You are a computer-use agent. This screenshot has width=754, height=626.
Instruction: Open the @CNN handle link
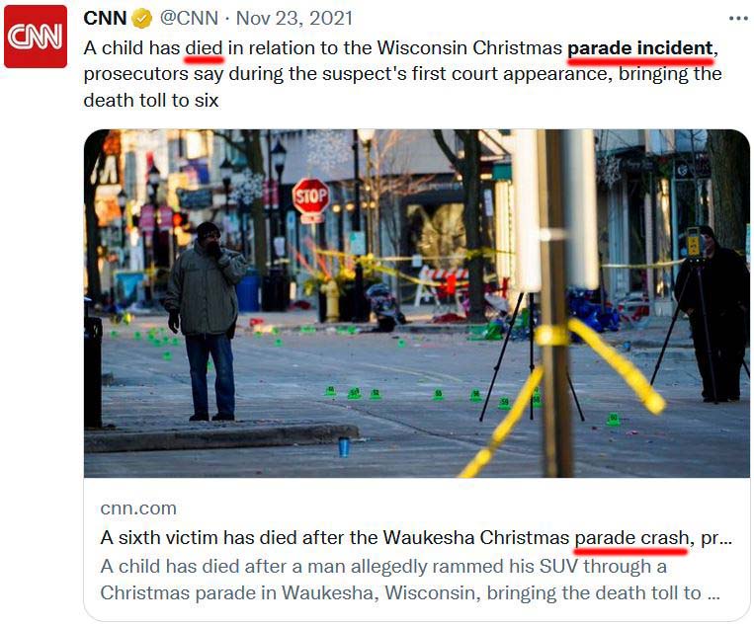189,18
